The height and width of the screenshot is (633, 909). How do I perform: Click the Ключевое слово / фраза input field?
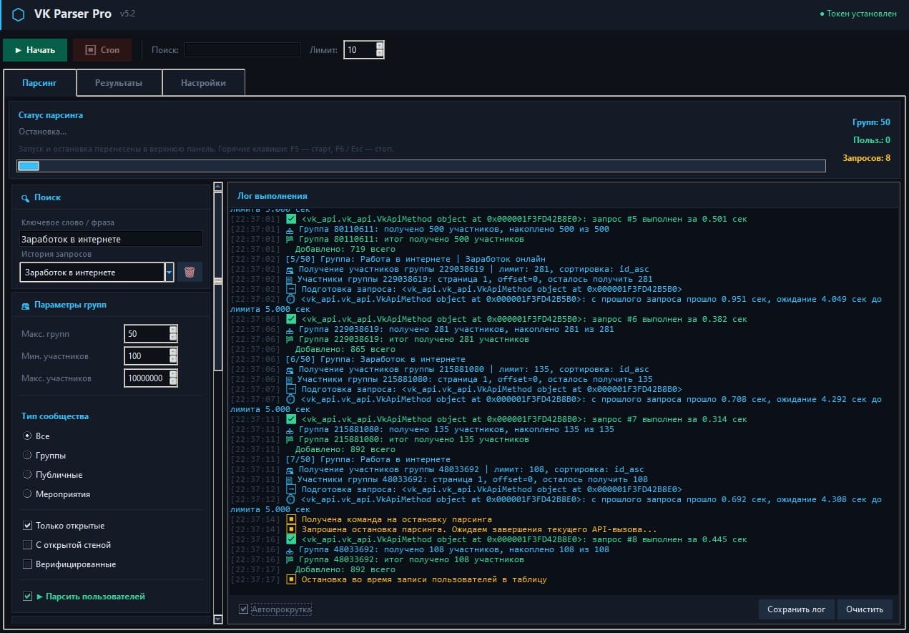(111, 239)
